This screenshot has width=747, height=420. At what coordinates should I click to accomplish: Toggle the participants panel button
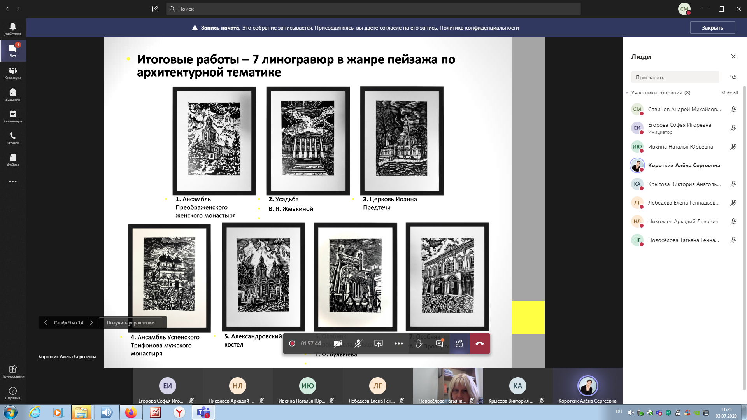click(459, 343)
